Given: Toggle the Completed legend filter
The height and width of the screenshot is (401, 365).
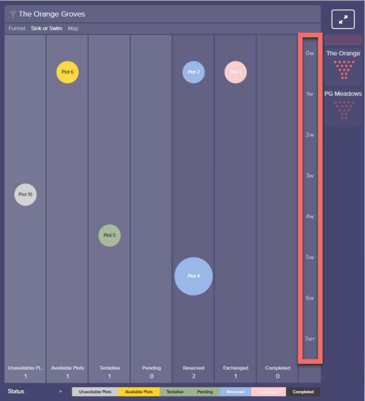Looking at the screenshot, I should [303, 392].
